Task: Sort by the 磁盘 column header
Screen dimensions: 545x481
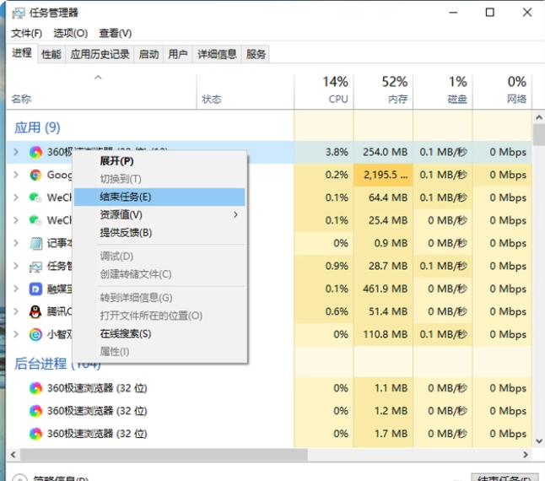Action: click(443, 91)
